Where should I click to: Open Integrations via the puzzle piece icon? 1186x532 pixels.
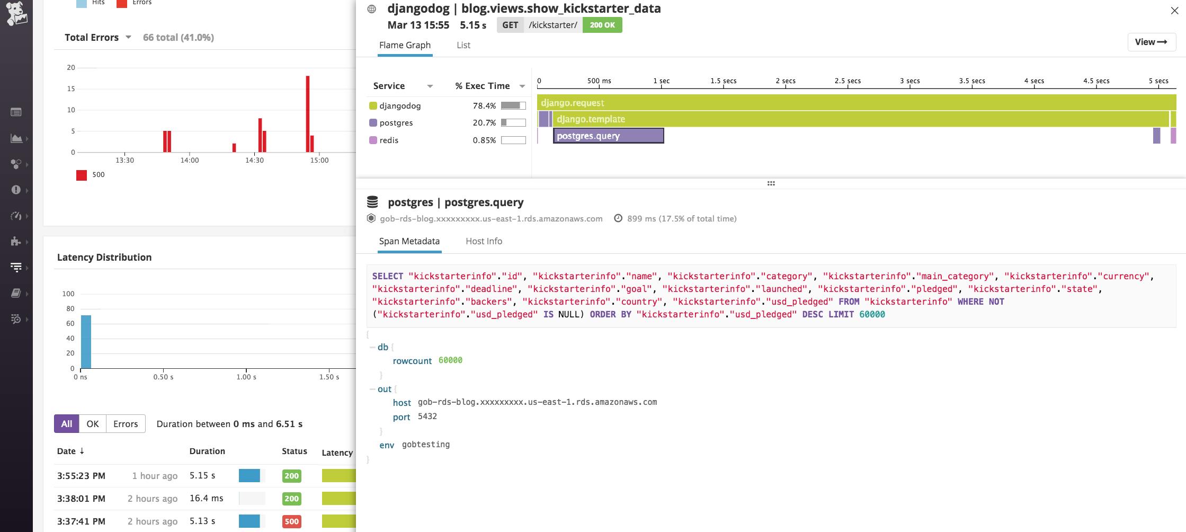(x=16, y=241)
